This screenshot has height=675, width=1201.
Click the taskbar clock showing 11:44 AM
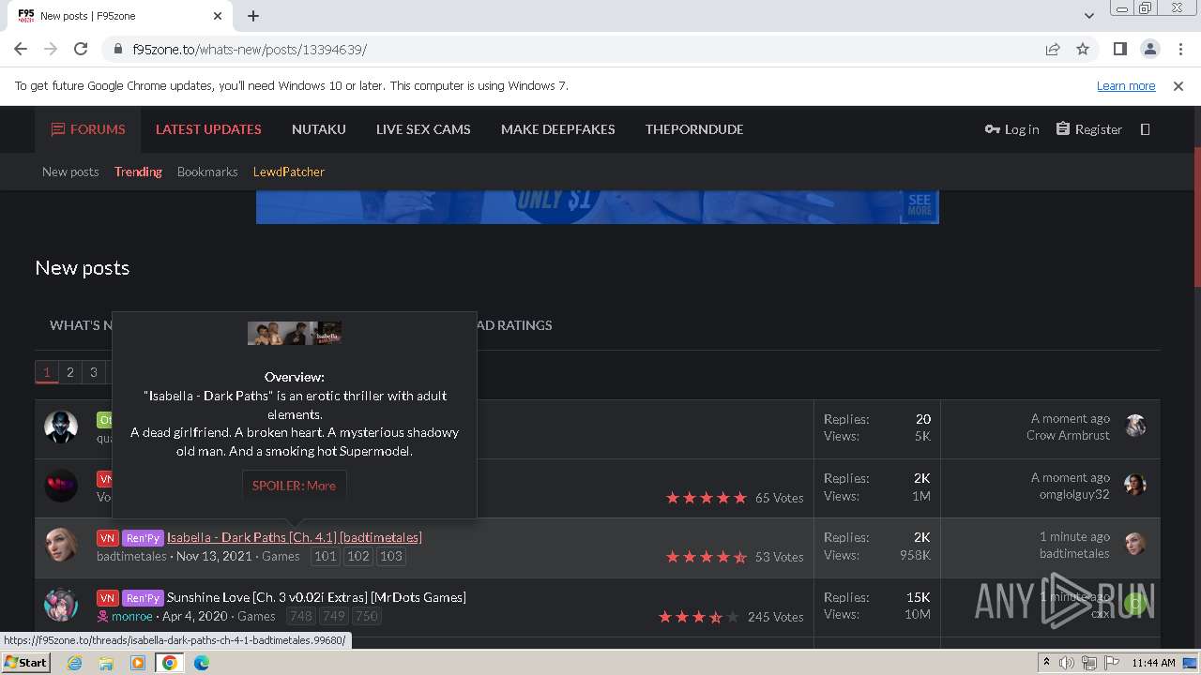point(1153,663)
